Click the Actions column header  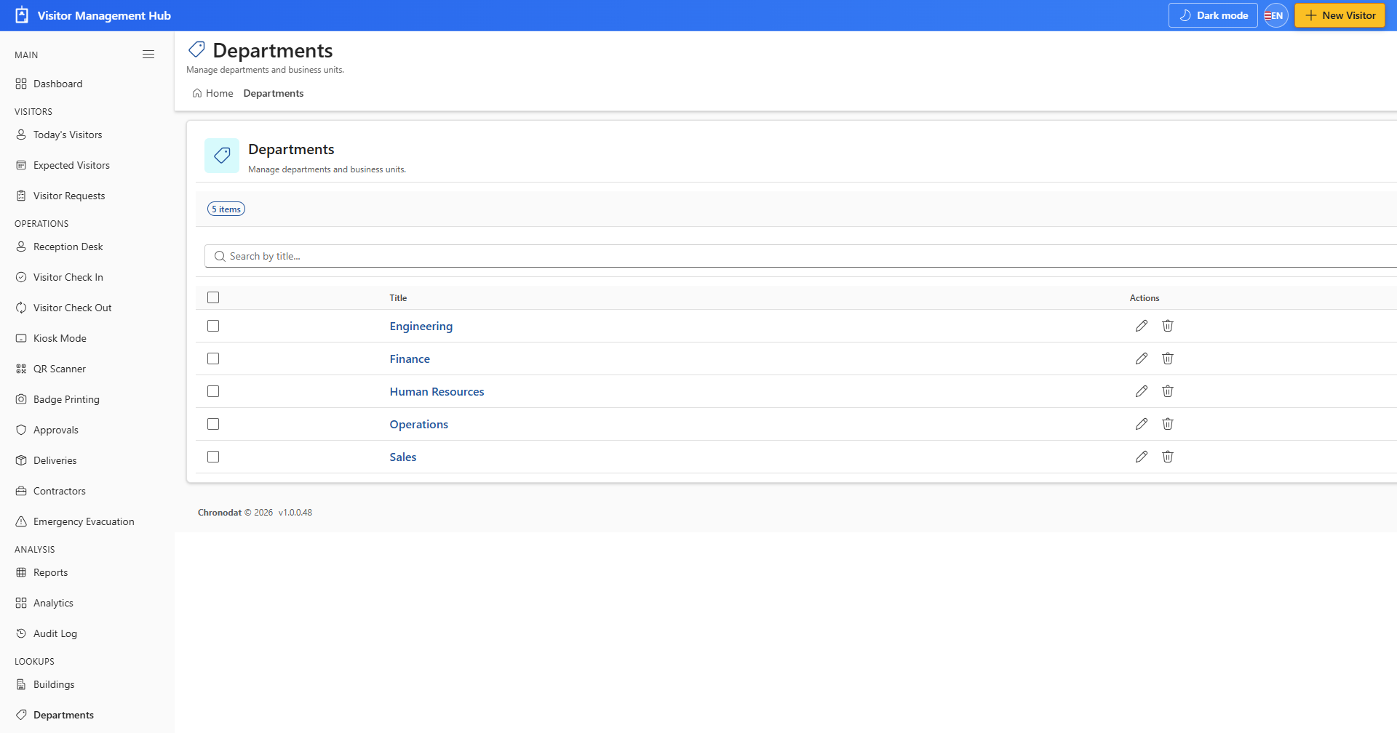pos(1145,298)
